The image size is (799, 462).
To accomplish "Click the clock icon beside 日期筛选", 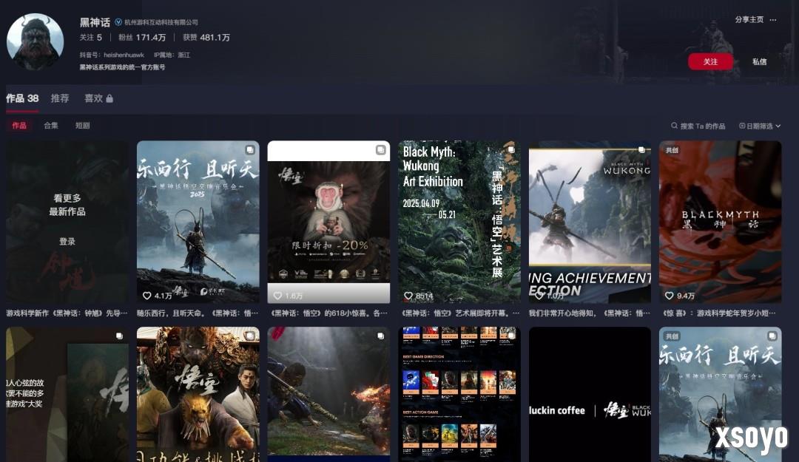I will coord(742,126).
